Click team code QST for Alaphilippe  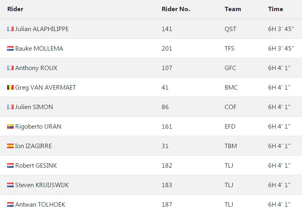[x=230, y=29]
